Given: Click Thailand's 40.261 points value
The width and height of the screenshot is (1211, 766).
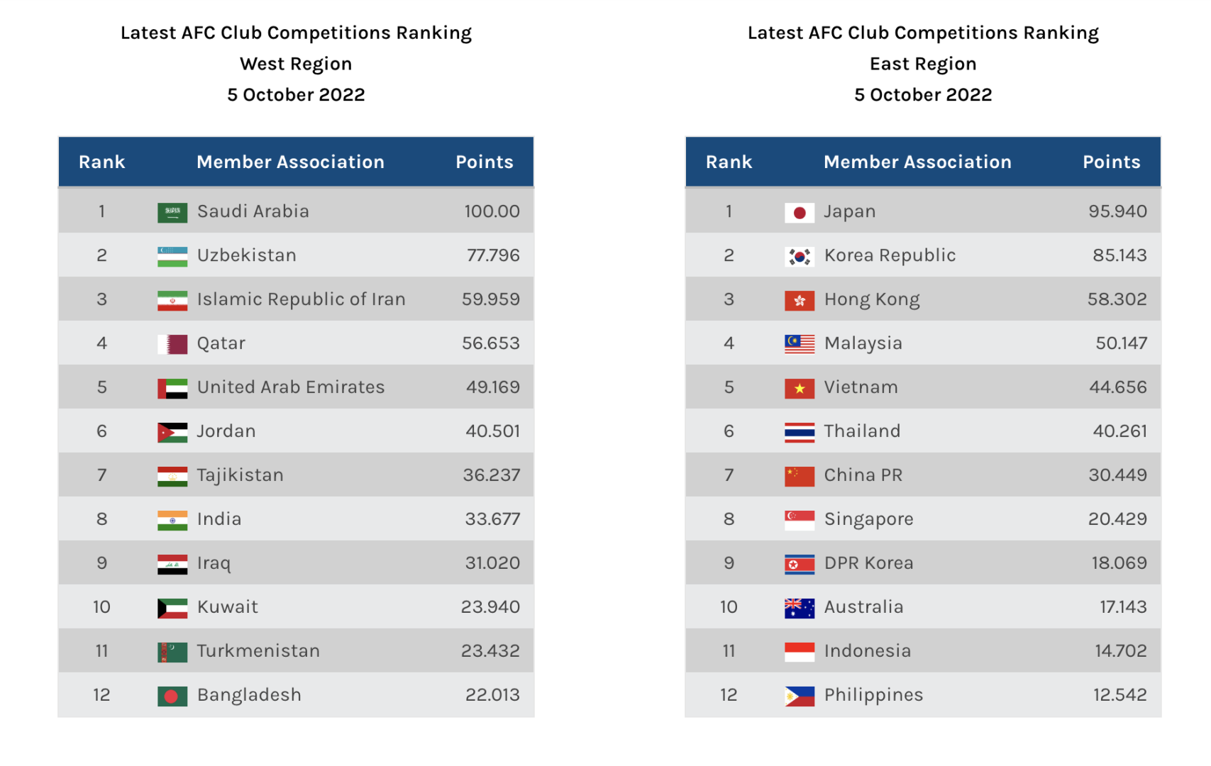Looking at the screenshot, I should click(1119, 431).
